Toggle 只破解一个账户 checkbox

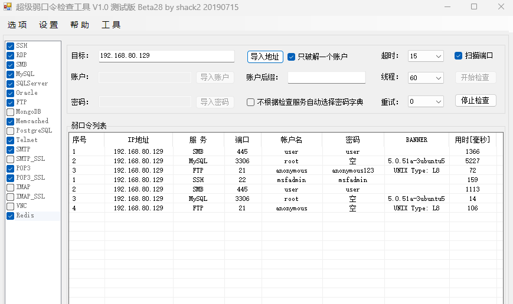(292, 57)
